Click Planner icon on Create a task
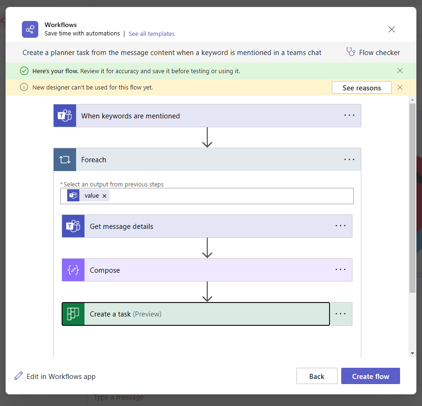This screenshot has height=406, width=422. [73, 314]
